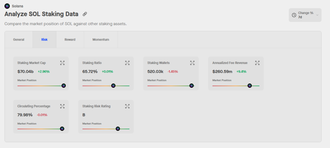Click SOL marker on Staking Ratio slider
The width and height of the screenshot is (330, 148).
113,86
